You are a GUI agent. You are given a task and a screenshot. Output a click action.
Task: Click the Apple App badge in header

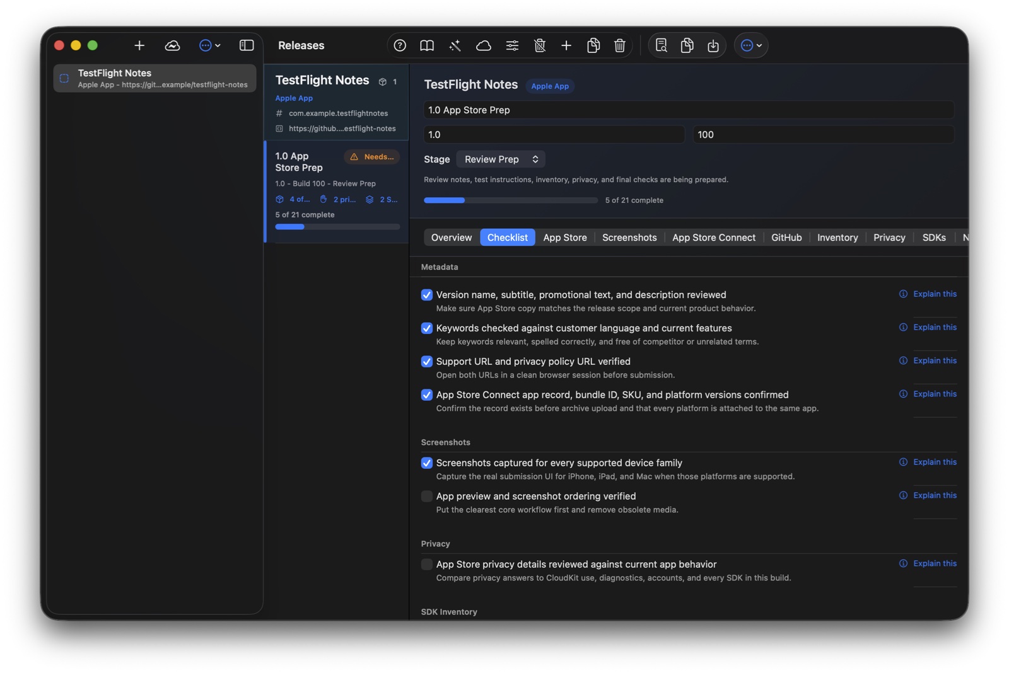pyautogui.click(x=550, y=86)
